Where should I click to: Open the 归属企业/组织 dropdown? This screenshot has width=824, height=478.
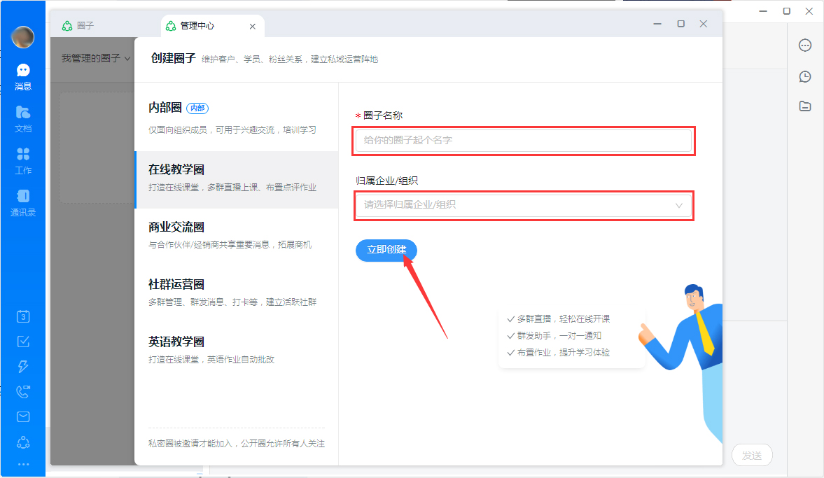click(523, 206)
